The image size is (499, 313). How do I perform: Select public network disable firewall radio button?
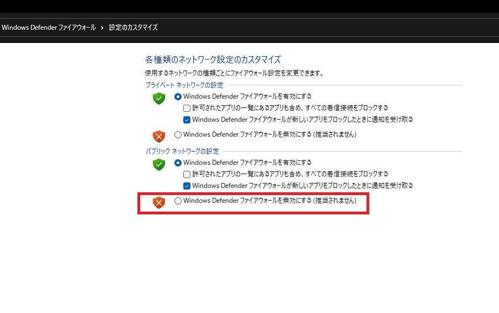[x=178, y=201]
